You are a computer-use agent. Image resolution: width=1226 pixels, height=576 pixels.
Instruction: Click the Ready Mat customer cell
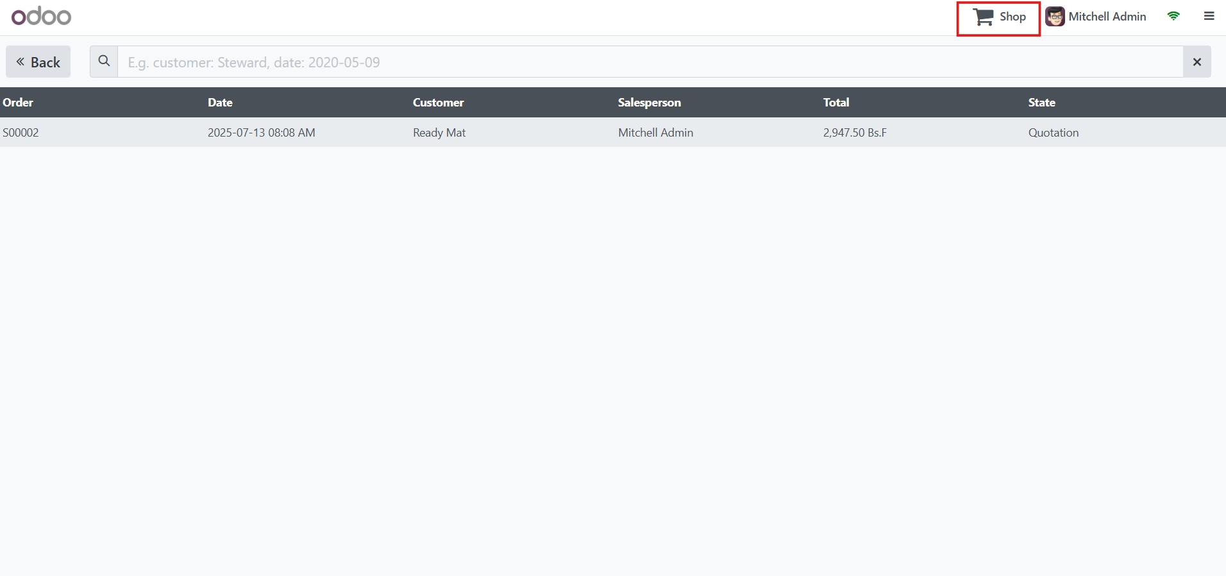439,133
